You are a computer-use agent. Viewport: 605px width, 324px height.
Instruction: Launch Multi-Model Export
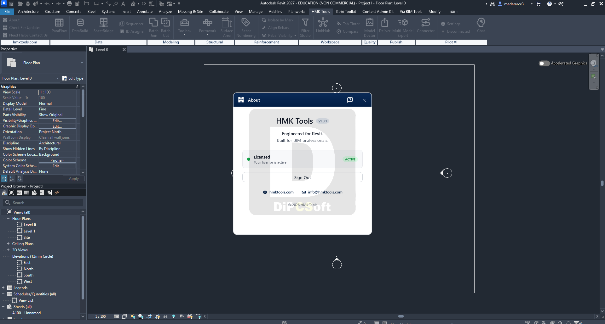[x=403, y=28]
